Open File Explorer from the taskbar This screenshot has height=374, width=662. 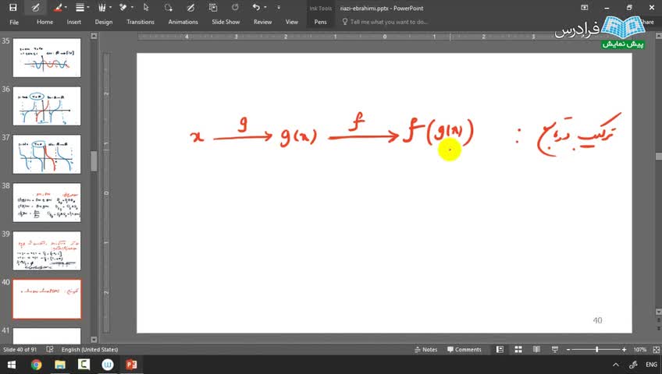[60, 365]
